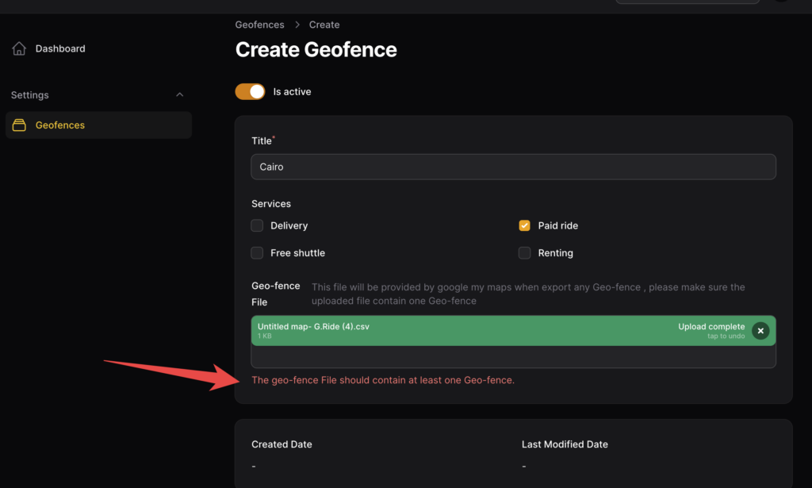
Task: Enable the Delivery service checkbox
Action: tap(257, 226)
